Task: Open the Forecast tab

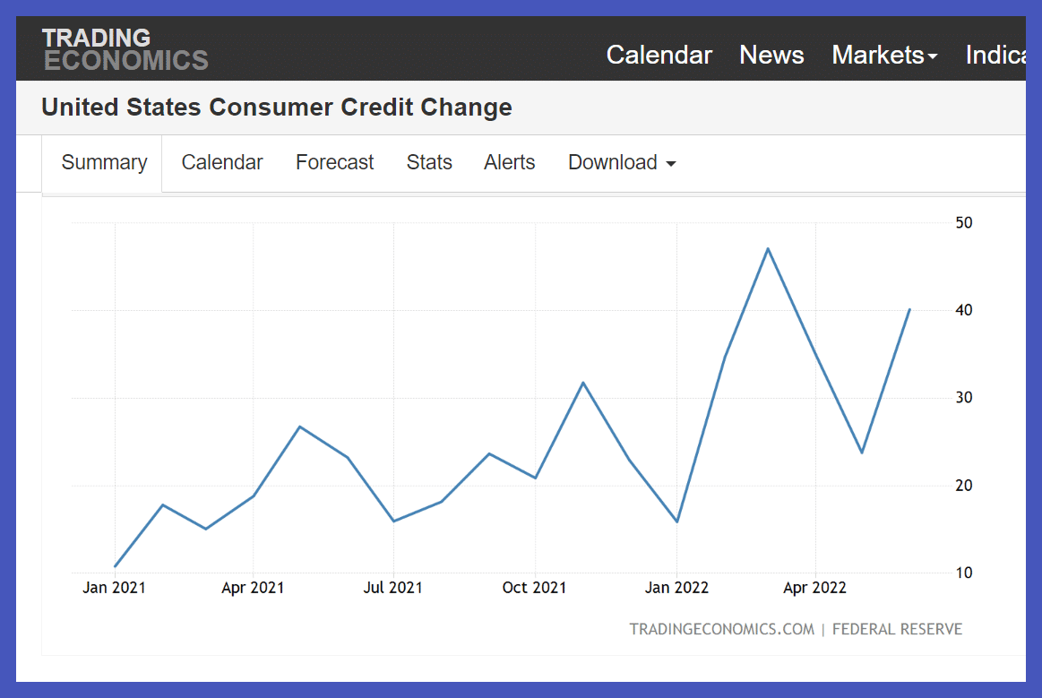Action: click(334, 162)
